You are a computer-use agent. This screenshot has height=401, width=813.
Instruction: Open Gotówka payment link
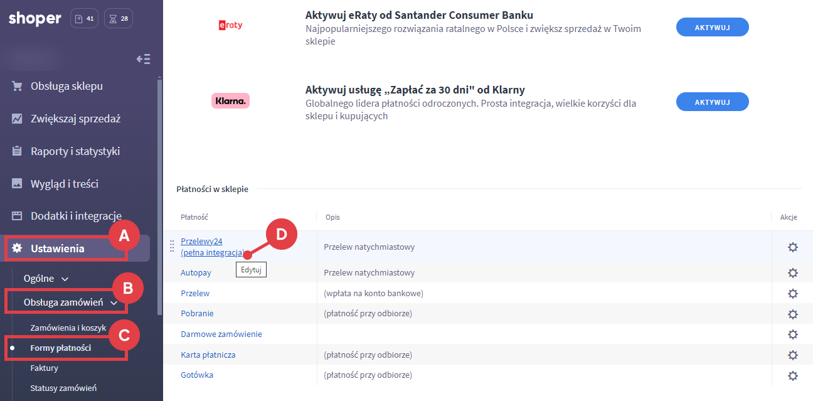pos(197,375)
